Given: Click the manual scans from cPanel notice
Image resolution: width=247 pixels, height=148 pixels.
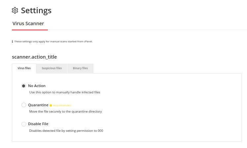Looking at the screenshot, I should [x=53, y=41].
